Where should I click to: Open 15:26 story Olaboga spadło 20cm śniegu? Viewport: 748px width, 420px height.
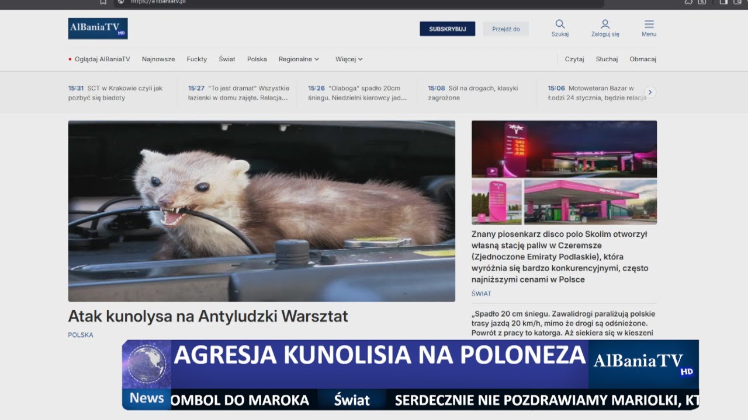pyautogui.click(x=358, y=93)
